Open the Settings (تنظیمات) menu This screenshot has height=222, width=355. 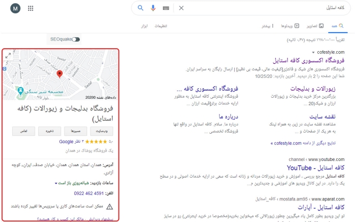161,26
